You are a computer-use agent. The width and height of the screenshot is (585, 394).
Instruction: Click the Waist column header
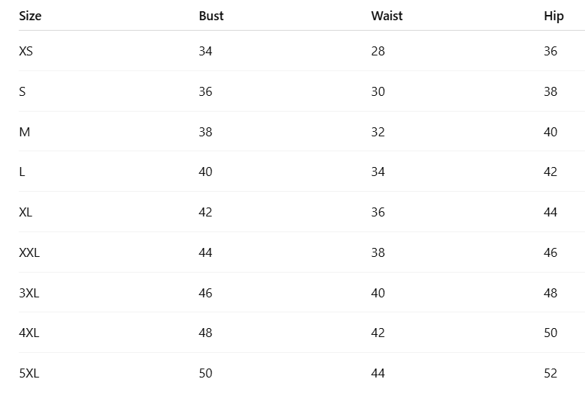click(387, 16)
